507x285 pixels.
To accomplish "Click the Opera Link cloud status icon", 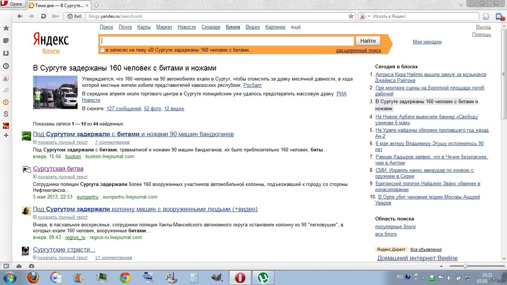I will 19,266.
